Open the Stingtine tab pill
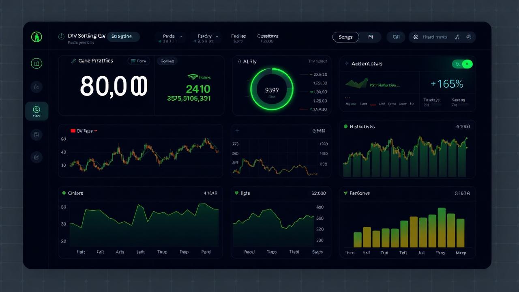 (123, 36)
